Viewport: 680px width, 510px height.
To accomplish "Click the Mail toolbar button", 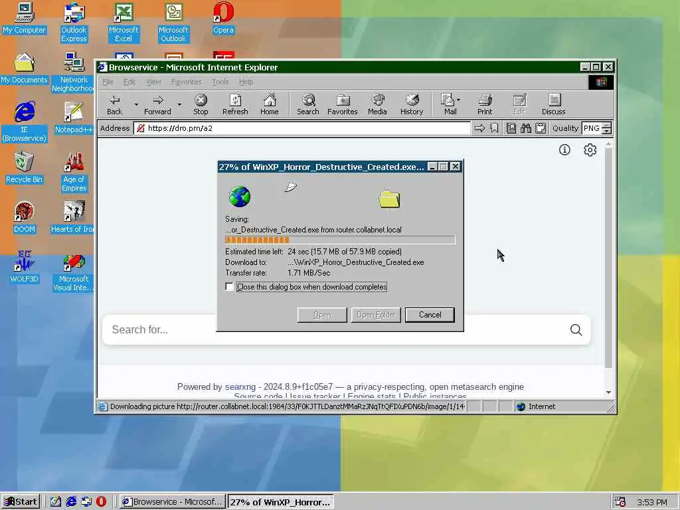I will [449, 105].
